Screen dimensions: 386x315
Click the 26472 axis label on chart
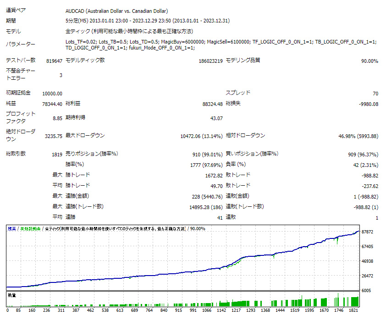[x=367, y=276]
